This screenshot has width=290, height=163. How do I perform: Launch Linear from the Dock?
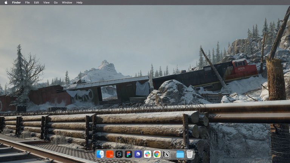tap(138, 154)
